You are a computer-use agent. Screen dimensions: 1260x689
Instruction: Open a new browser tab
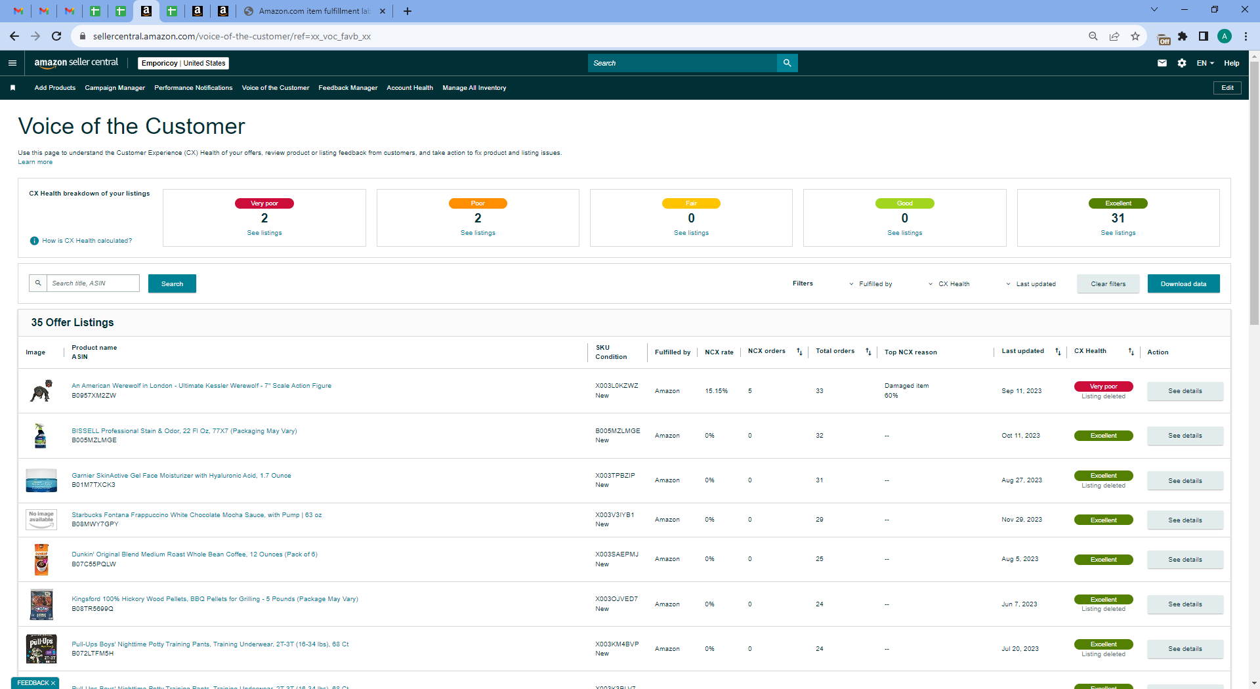coord(408,11)
